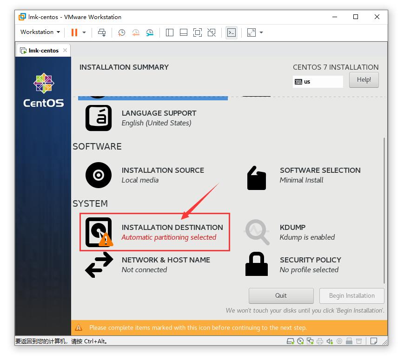Click the 'Minimal Install' text

(301, 180)
